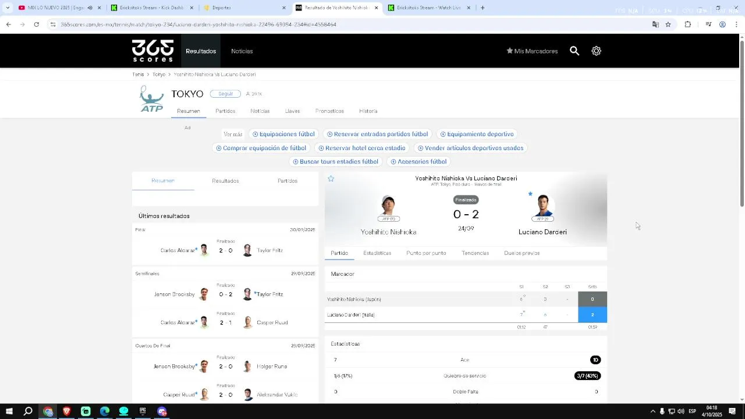745x419 pixels.
Task: Open the Llaves tab
Action: point(293,111)
